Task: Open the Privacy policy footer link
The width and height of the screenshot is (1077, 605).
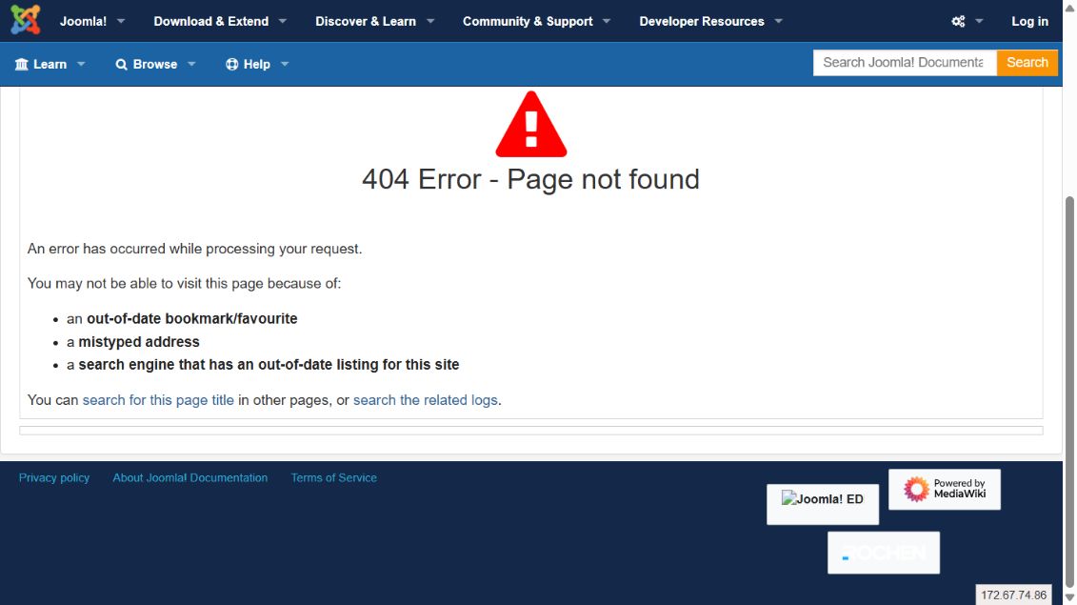Action: tap(54, 478)
